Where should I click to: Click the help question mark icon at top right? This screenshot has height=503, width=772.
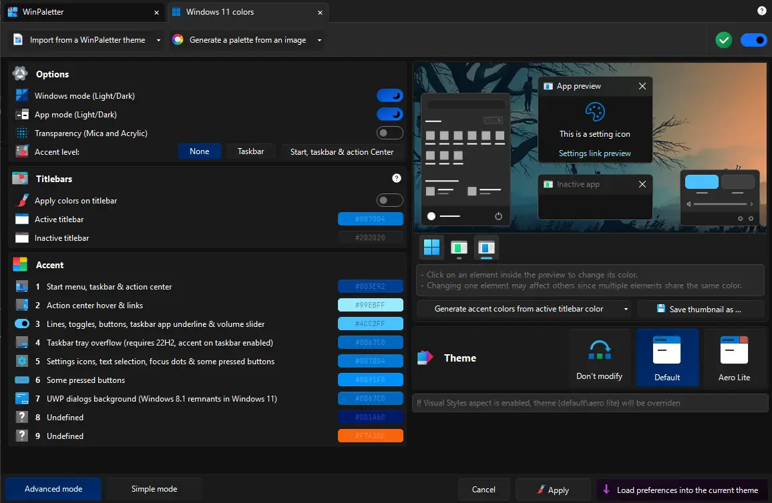point(761,11)
